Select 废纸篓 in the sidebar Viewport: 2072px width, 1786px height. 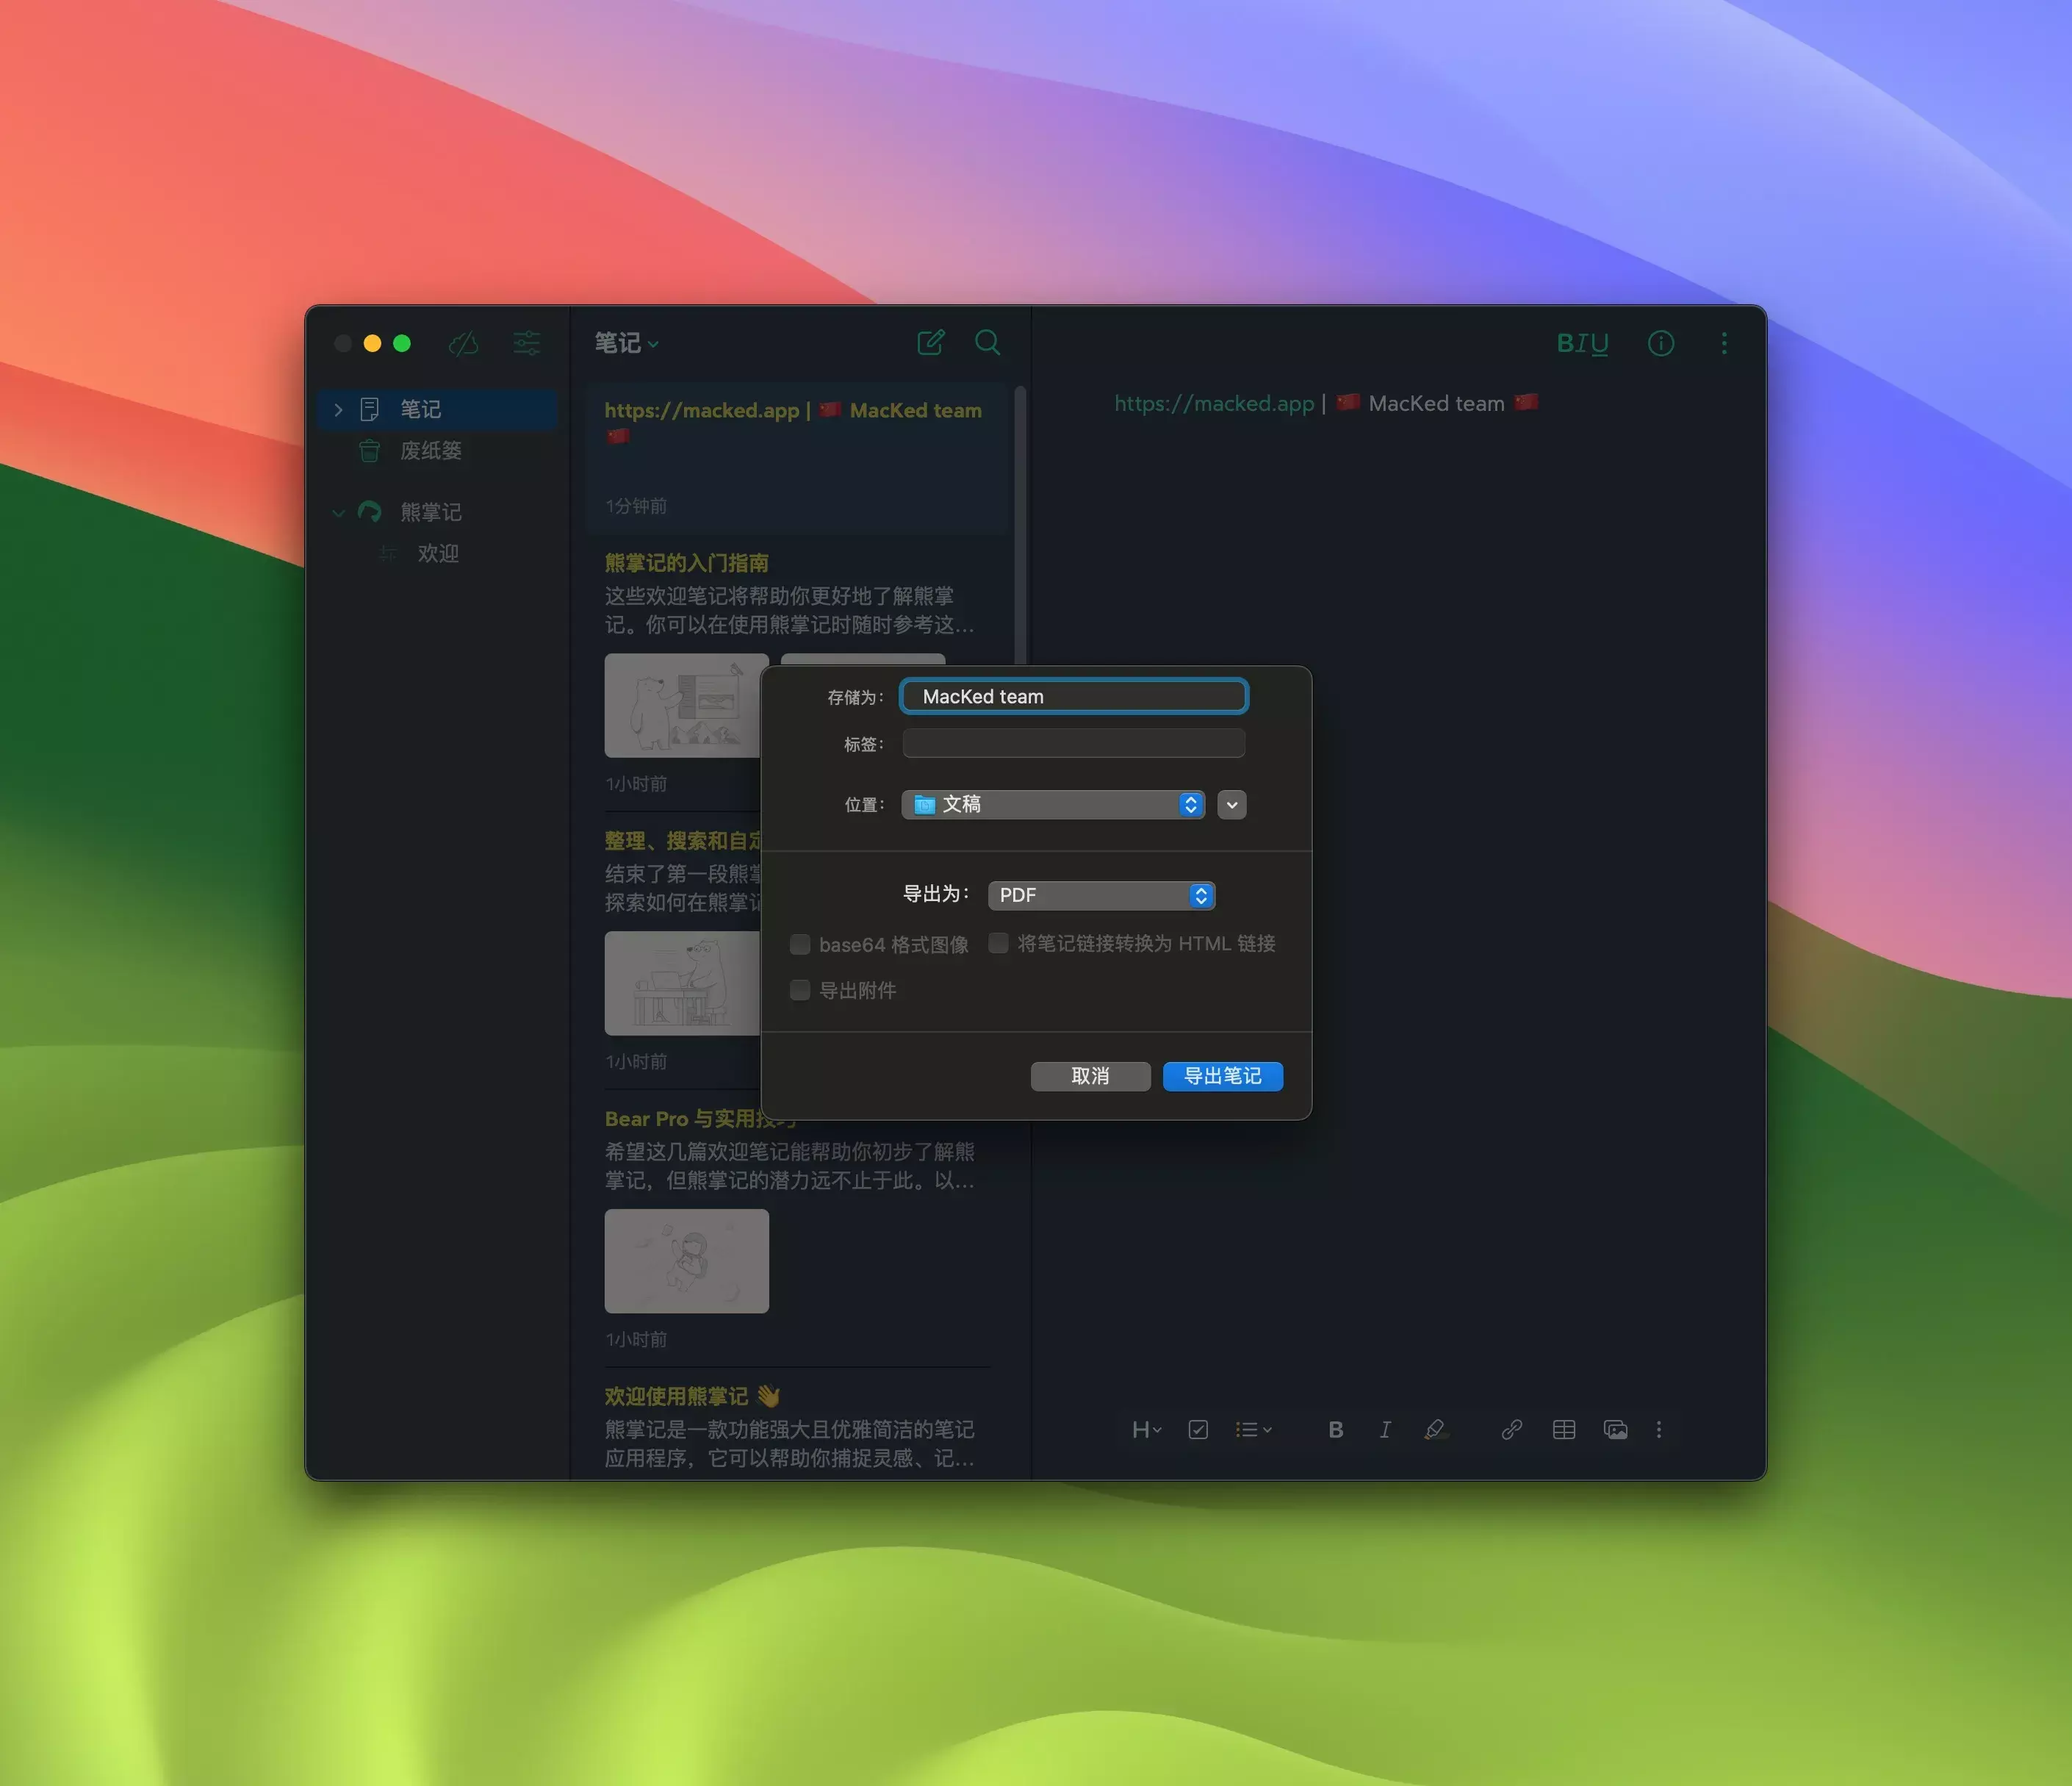(x=431, y=451)
